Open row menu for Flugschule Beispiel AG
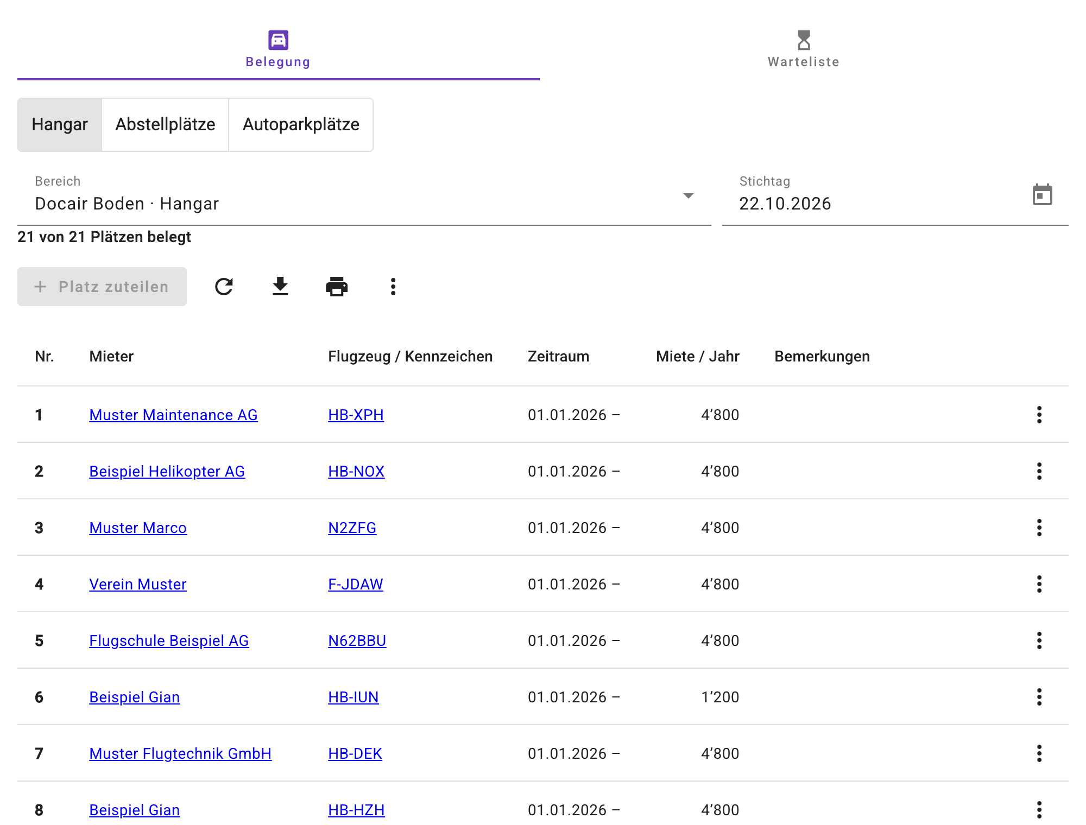The image size is (1086, 825). (1039, 640)
